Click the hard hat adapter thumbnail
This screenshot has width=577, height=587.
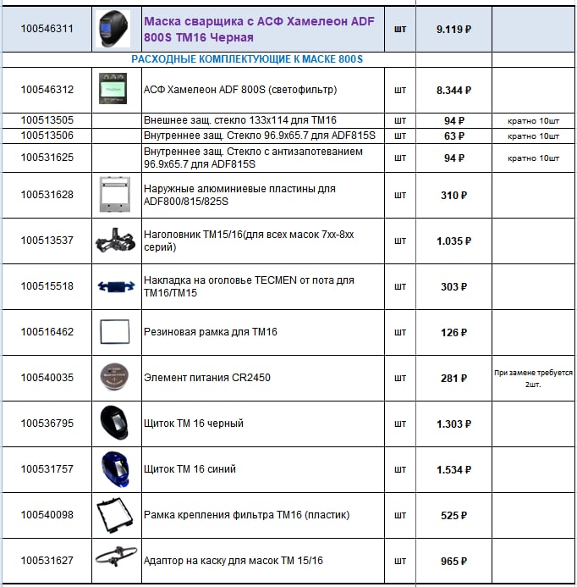coord(116,557)
